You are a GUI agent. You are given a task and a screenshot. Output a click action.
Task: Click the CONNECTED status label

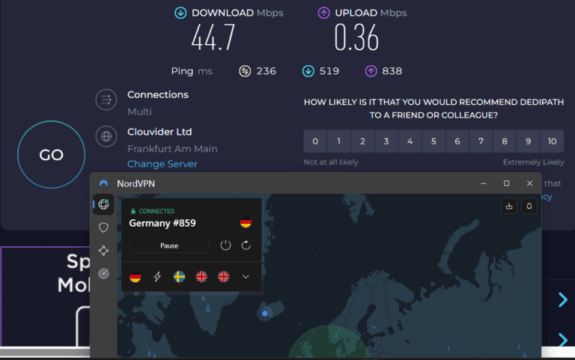coord(156,211)
